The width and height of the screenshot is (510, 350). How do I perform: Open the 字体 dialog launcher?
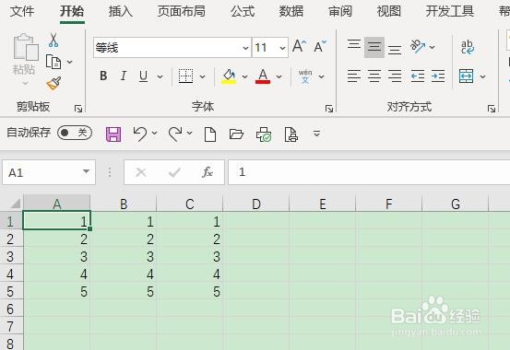click(x=329, y=109)
